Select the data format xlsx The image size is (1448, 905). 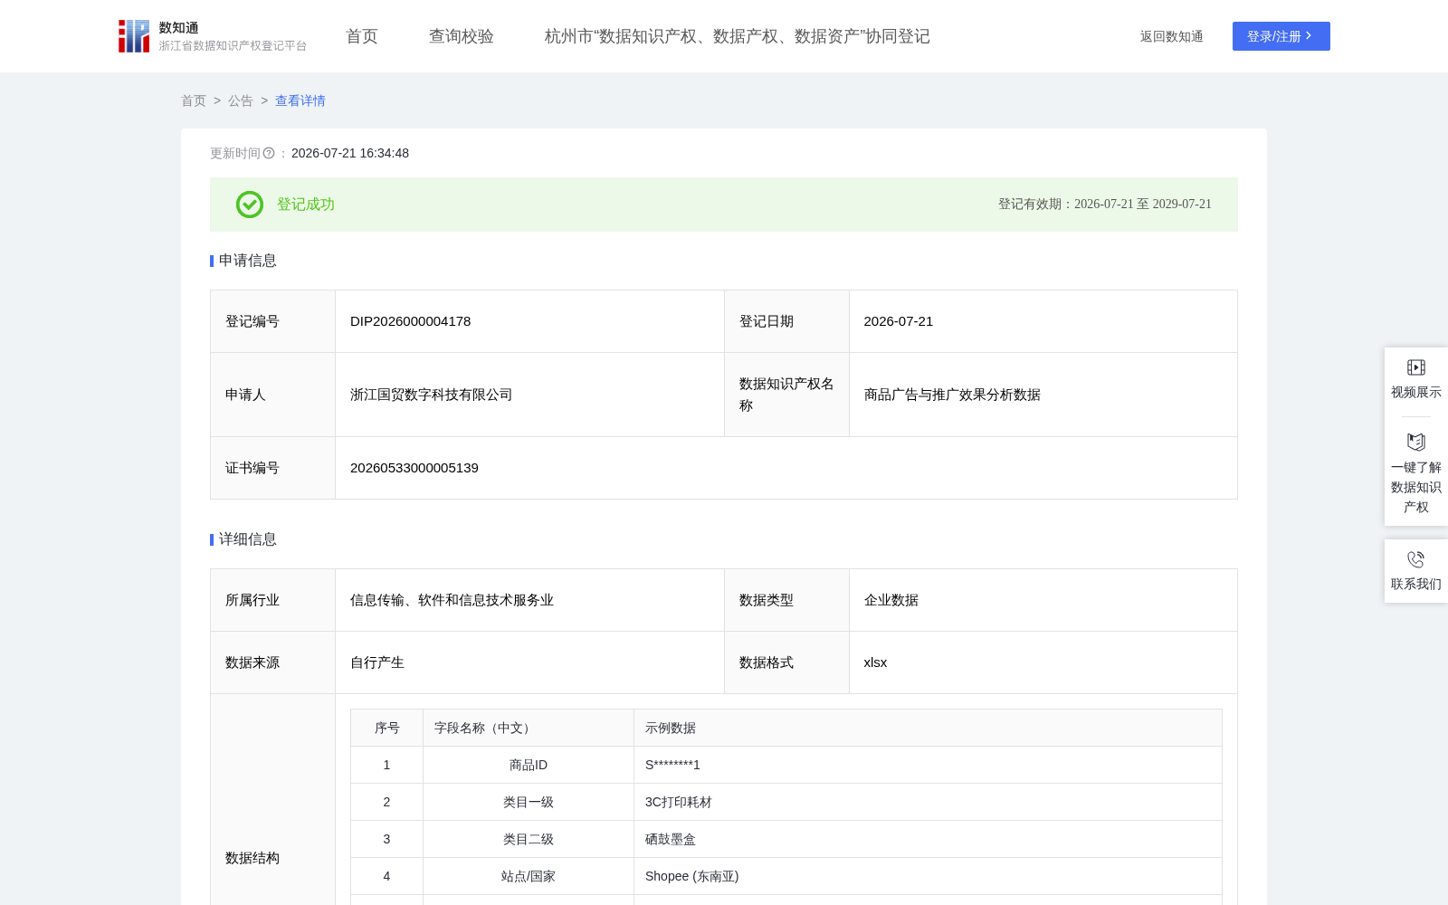875,662
